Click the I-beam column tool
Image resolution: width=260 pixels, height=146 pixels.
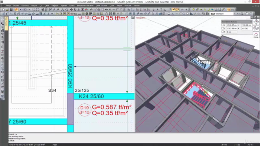15,14
